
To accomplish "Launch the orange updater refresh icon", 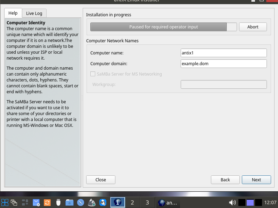I will 47,202.
